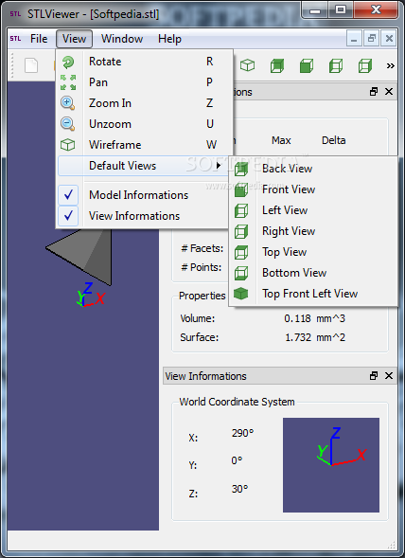Pick Left View from the submenu
Screen dimensions: 405x558
point(313,210)
